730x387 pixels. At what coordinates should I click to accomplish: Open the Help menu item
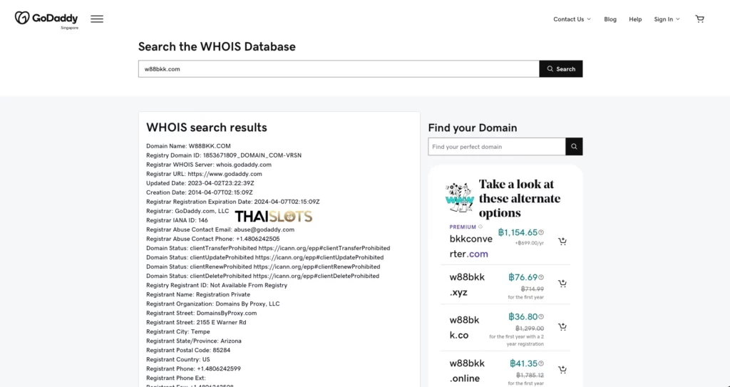pyautogui.click(x=635, y=19)
